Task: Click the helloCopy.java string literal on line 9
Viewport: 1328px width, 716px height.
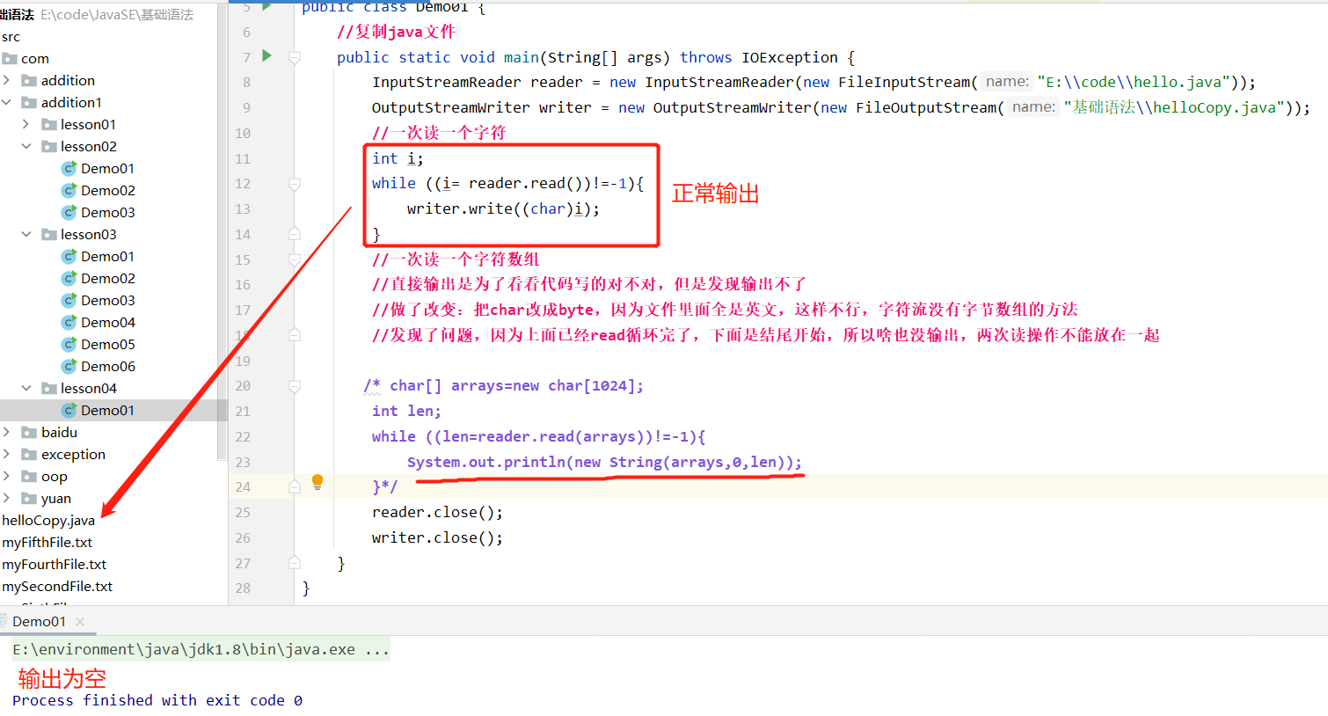Action: (x=1175, y=107)
